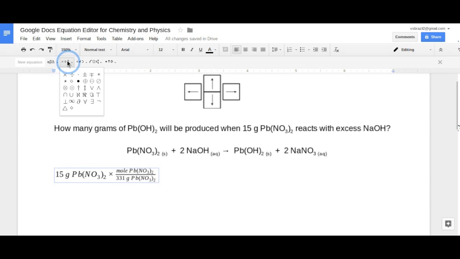
Task: Open the 150% zoom dropdown
Action: 69,50
